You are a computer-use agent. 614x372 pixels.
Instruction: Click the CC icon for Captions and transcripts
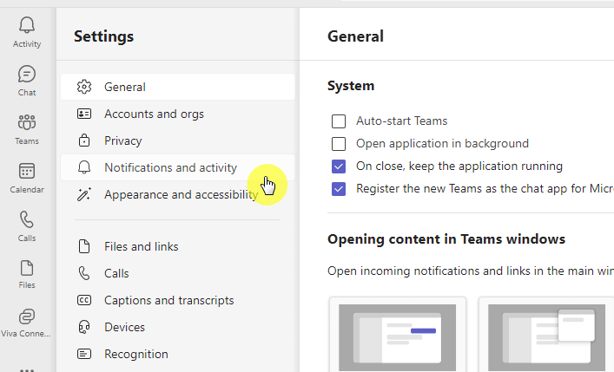[84, 300]
